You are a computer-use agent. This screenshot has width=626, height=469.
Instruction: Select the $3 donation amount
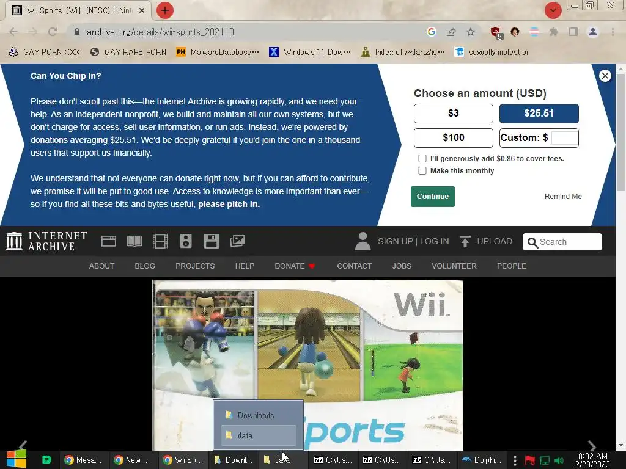(453, 114)
